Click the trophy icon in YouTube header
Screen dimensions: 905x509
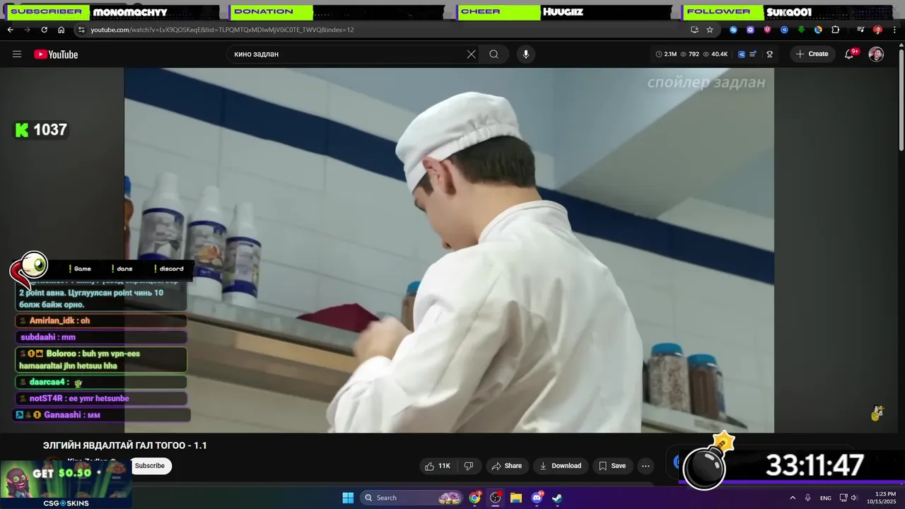pyautogui.click(x=769, y=54)
